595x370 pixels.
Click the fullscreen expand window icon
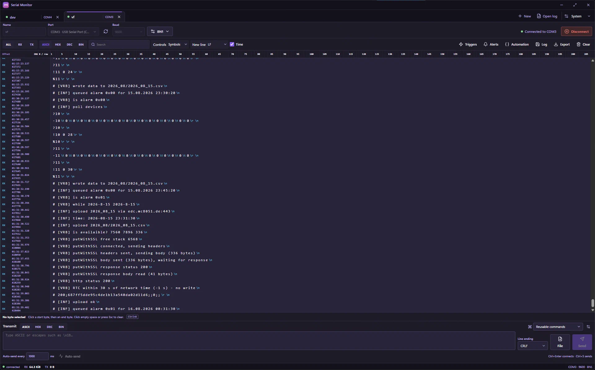[575, 5]
